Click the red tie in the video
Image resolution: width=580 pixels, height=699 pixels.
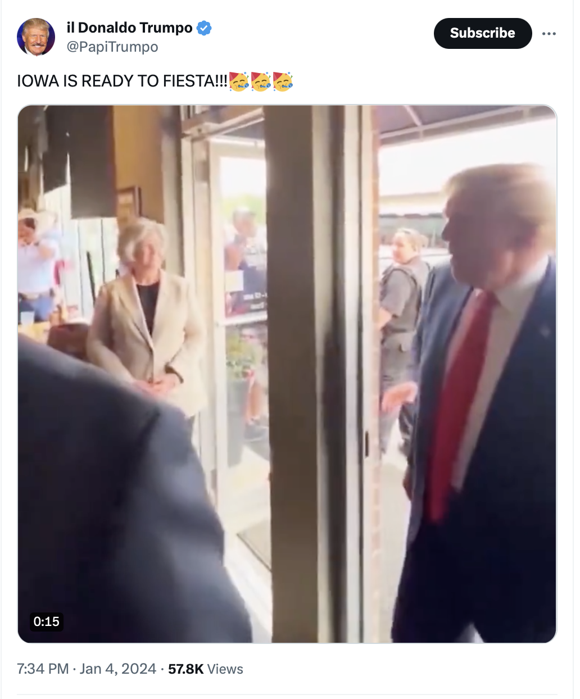point(459,405)
